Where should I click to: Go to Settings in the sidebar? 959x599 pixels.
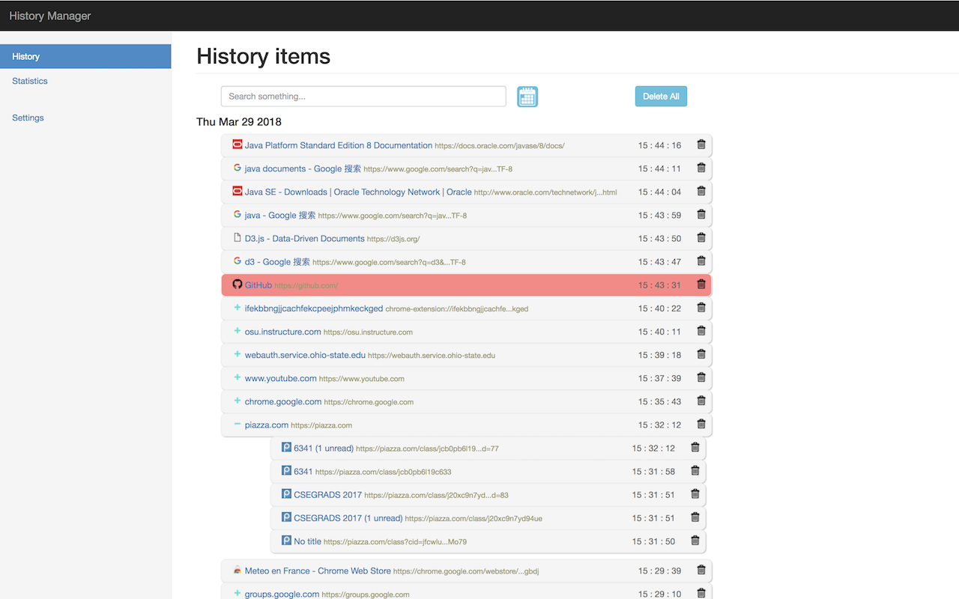(28, 118)
